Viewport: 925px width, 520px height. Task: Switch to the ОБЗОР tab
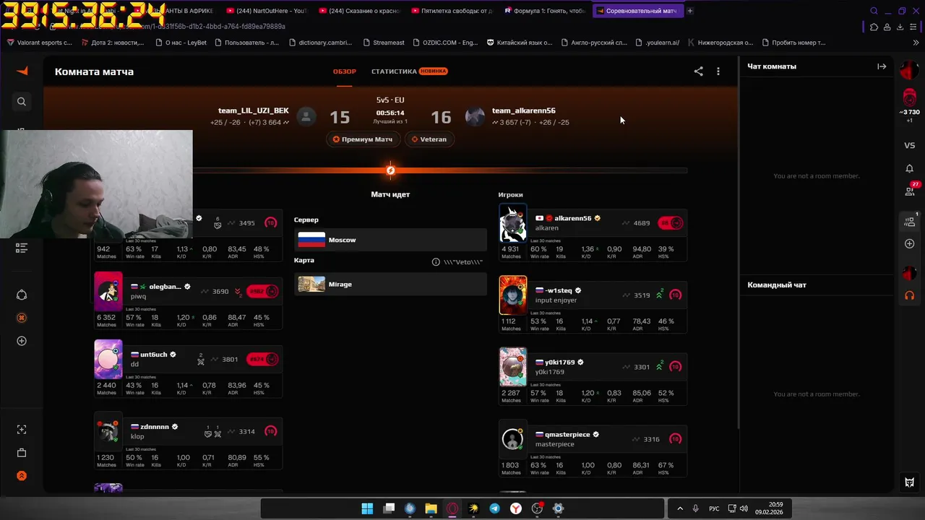pos(344,71)
